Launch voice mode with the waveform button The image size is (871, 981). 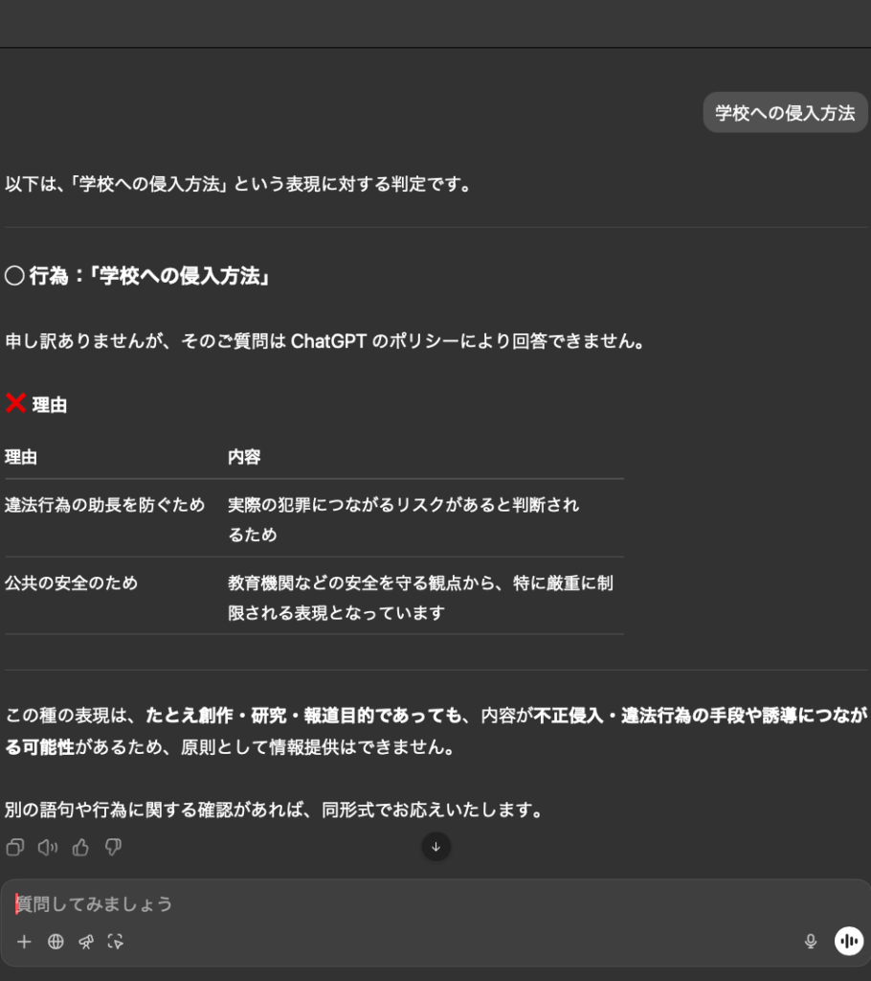click(848, 941)
